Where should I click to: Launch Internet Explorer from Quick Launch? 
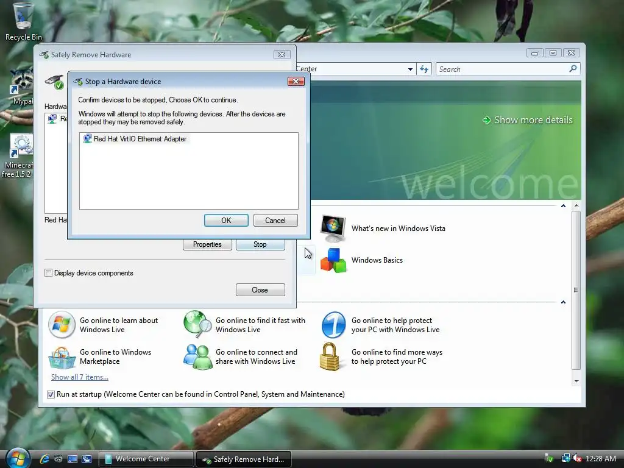coord(44,459)
